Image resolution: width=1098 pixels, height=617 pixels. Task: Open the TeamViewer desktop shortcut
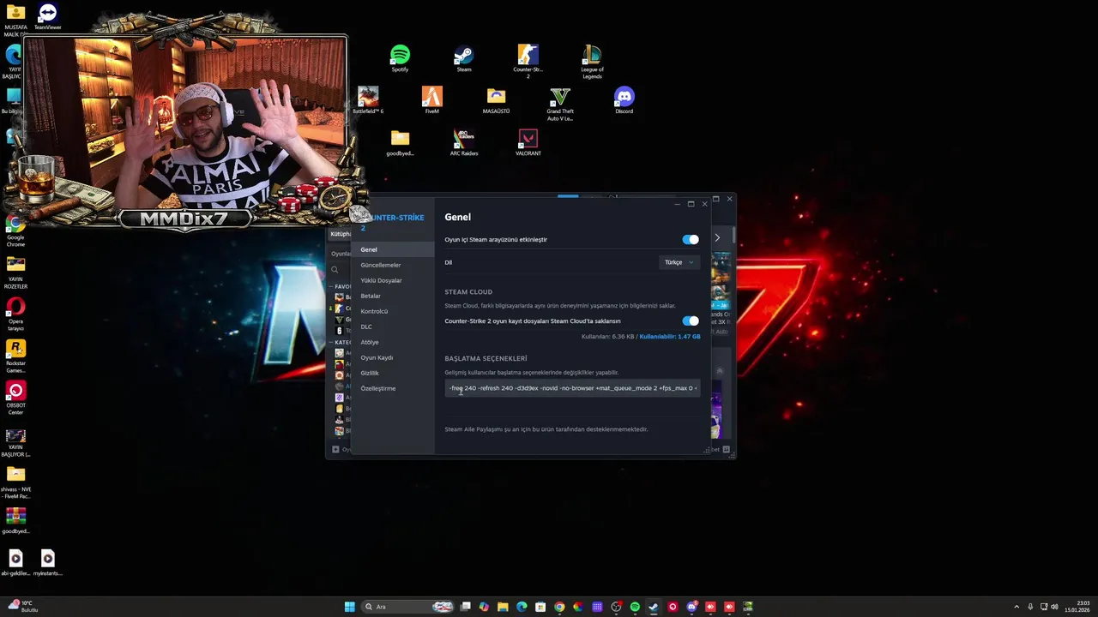pos(47,16)
